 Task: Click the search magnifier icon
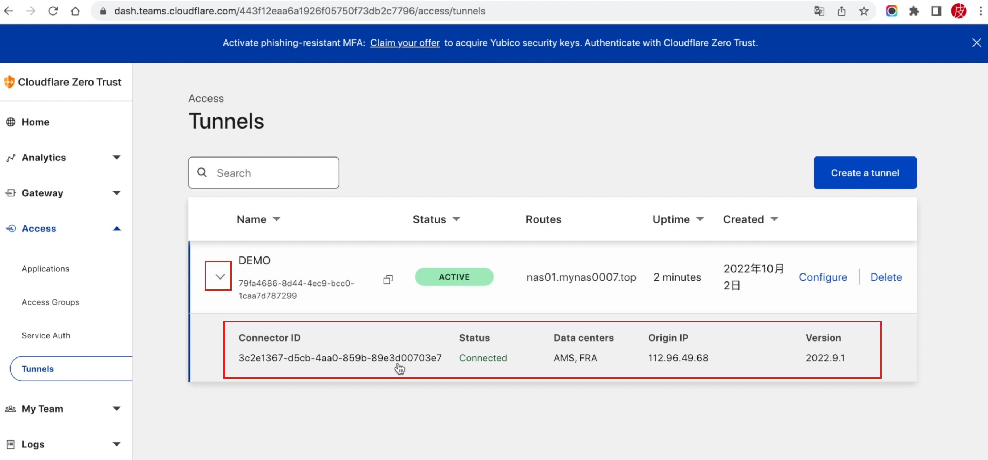[202, 173]
